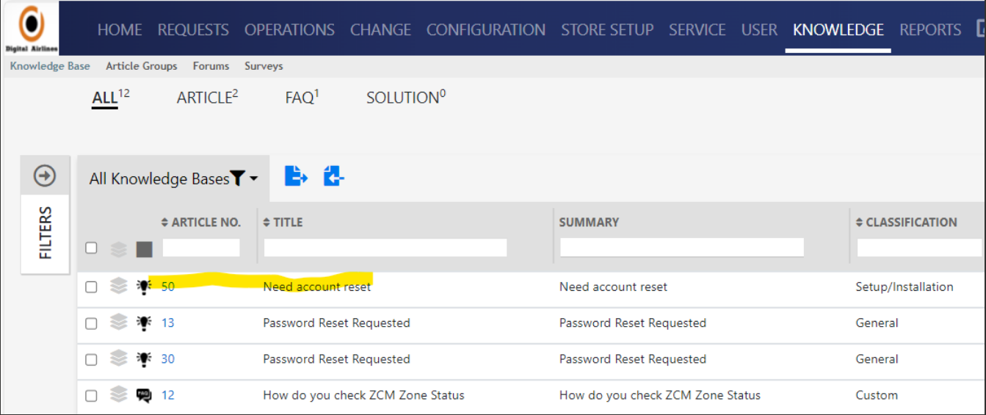Open the REPORTS menu

tap(930, 30)
